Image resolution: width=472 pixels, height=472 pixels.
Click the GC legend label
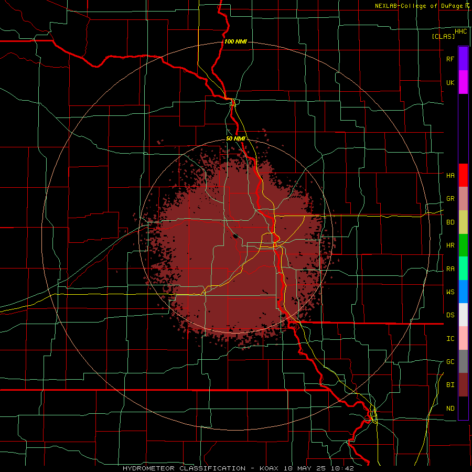(450, 361)
